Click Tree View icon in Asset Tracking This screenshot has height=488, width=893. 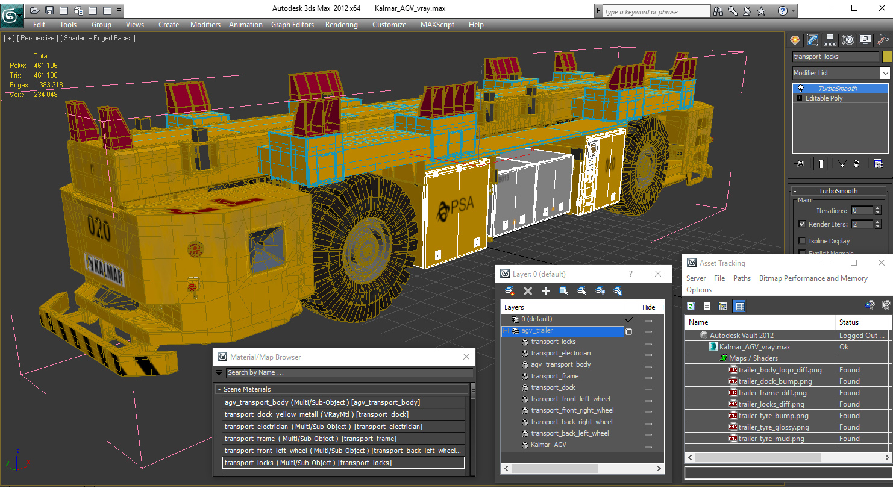[x=723, y=306]
